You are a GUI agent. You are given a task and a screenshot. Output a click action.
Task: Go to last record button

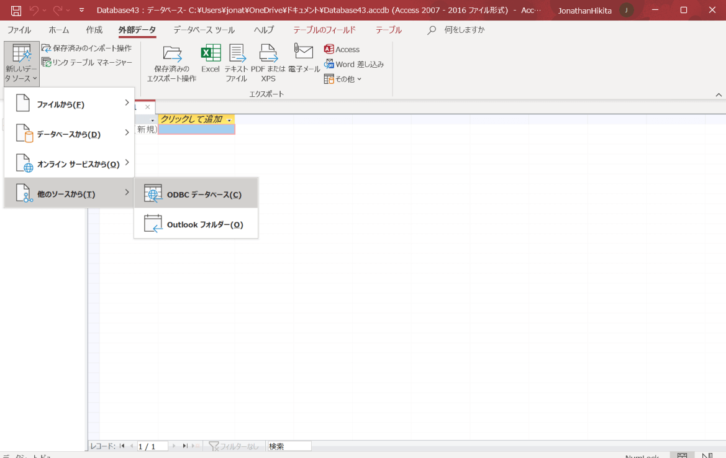(184, 446)
